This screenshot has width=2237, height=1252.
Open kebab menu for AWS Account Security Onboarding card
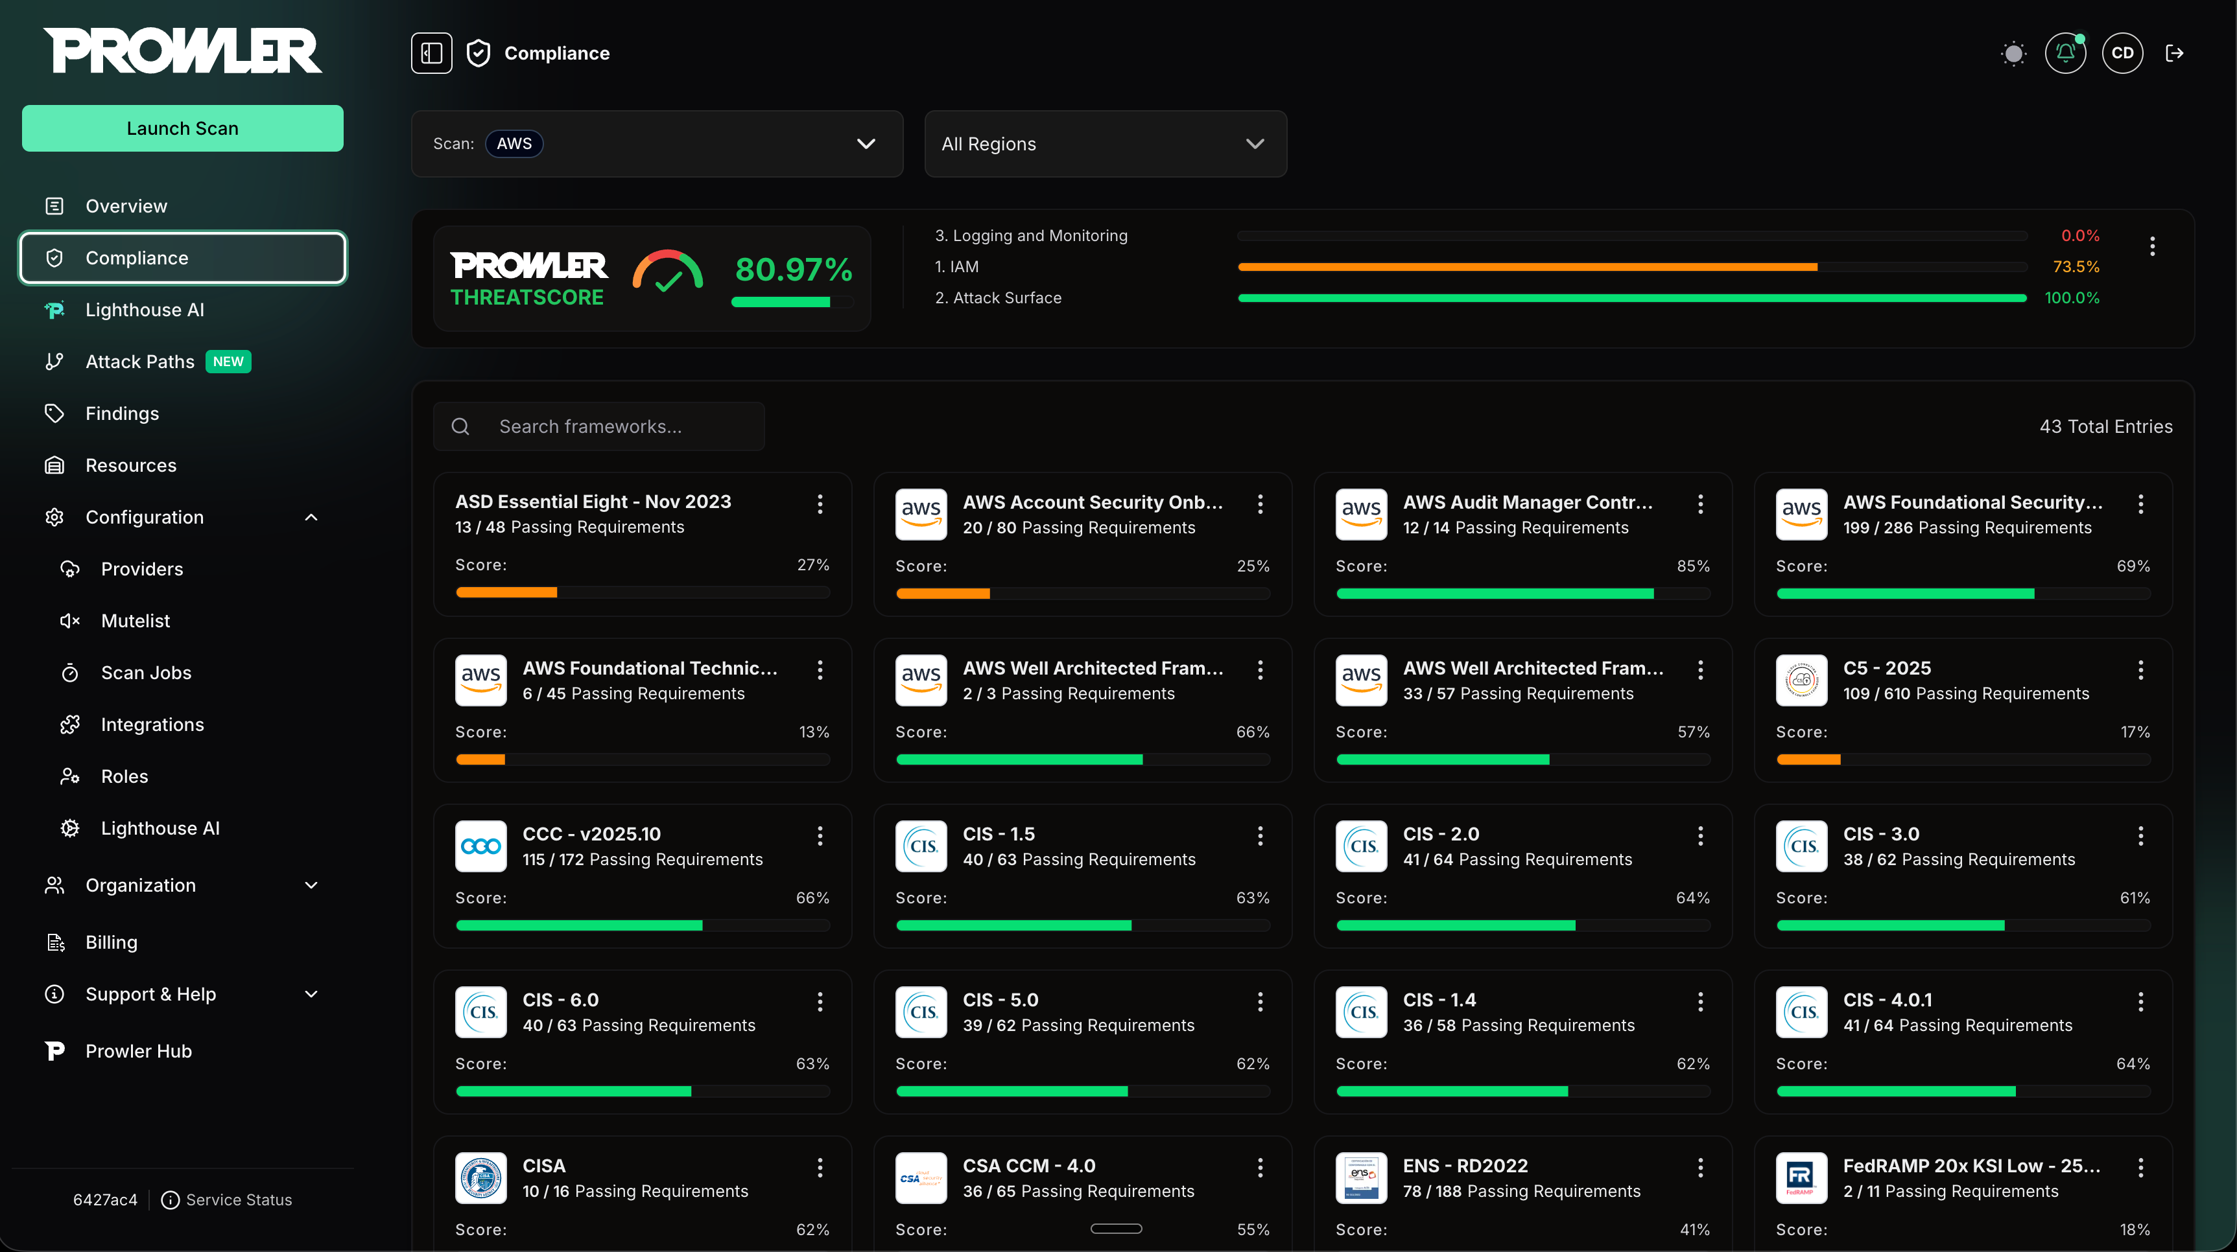[x=1260, y=504]
